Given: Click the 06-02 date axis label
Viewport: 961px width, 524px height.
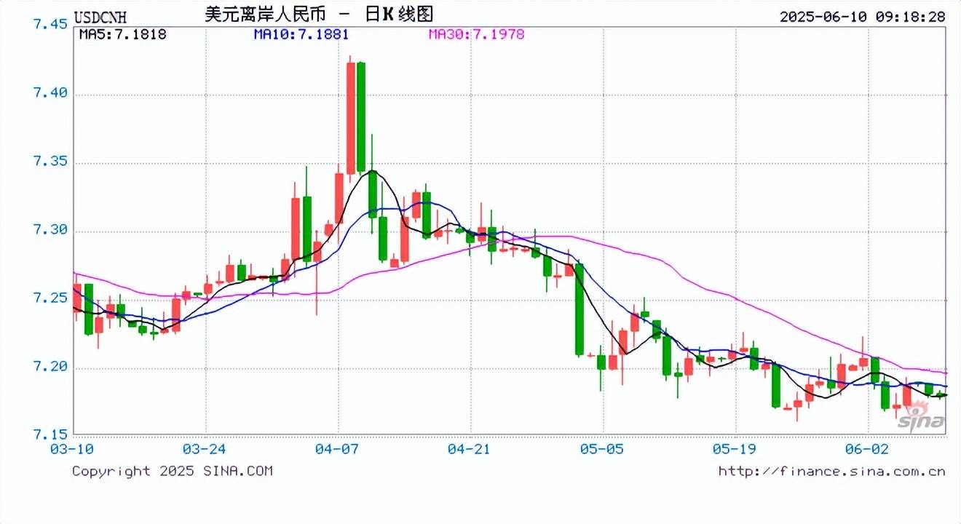Looking at the screenshot, I should [868, 449].
